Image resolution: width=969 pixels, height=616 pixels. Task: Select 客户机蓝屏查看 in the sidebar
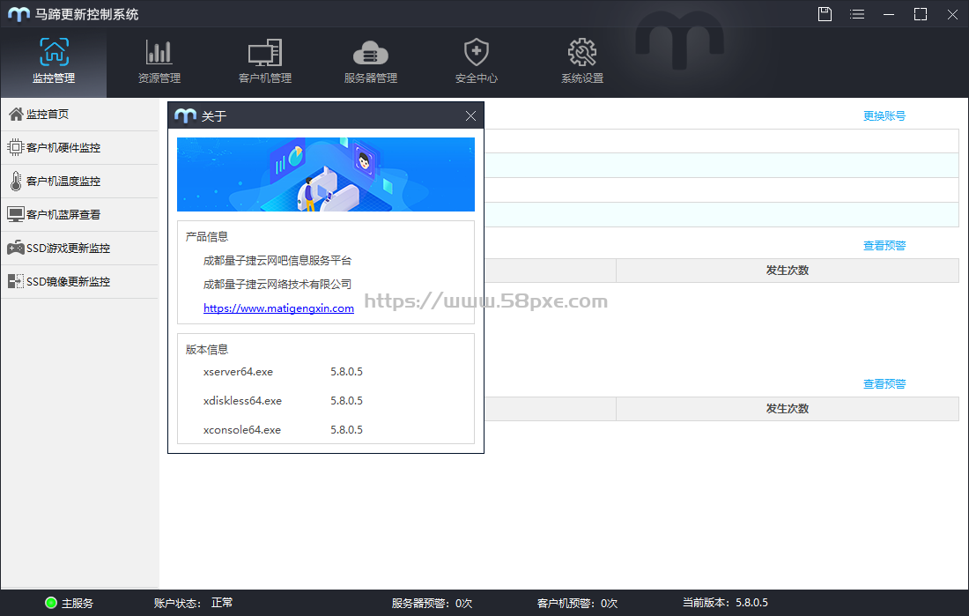click(79, 214)
